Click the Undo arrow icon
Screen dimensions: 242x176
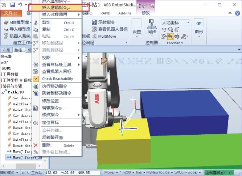point(20,5)
